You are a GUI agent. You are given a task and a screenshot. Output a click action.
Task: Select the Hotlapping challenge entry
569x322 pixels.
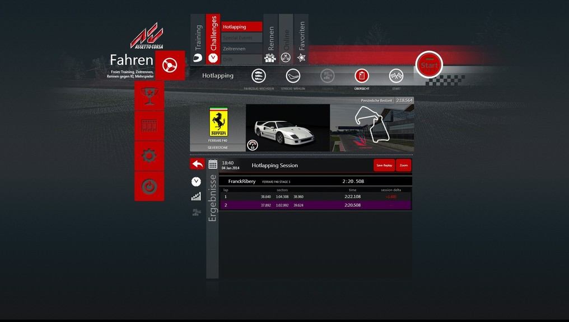pos(242,26)
